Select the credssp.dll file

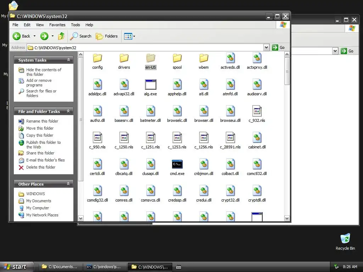(177, 194)
